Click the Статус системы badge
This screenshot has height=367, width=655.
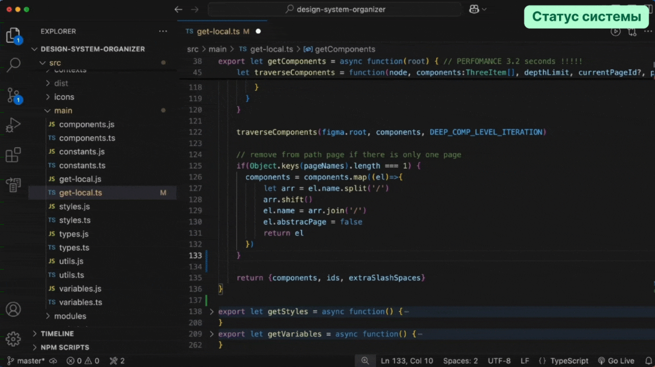coord(586,17)
